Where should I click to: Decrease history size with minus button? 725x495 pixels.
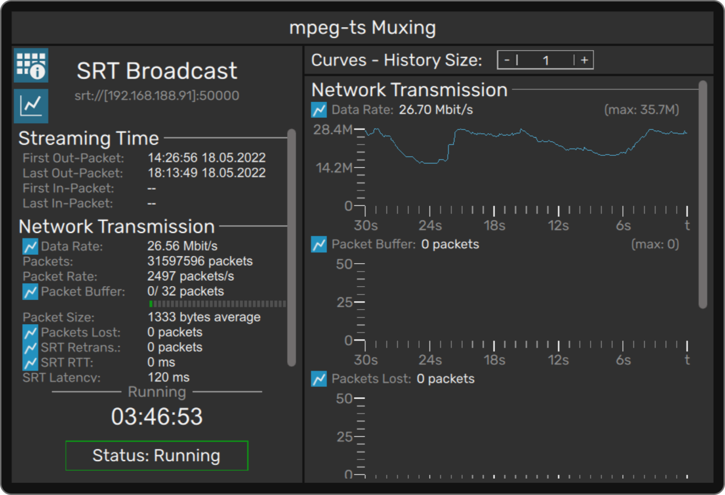tap(507, 60)
